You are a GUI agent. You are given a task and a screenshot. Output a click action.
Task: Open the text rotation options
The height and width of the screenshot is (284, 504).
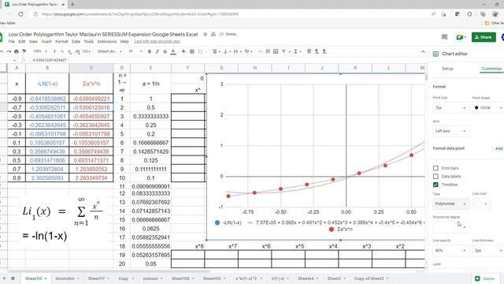tap(248, 51)
